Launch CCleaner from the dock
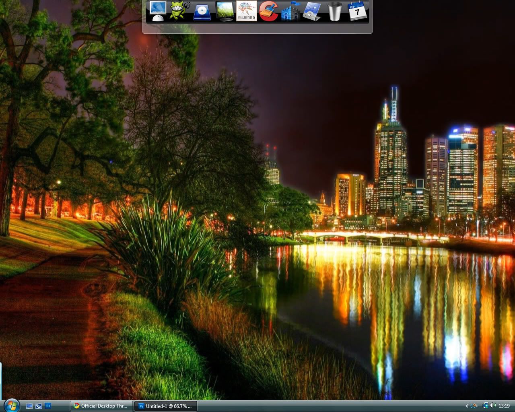Viewport: 515px width, 412px height. coord(269,11)
